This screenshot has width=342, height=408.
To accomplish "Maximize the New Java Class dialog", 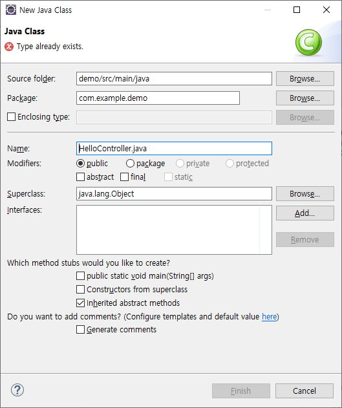I will [x=297, y=10].
